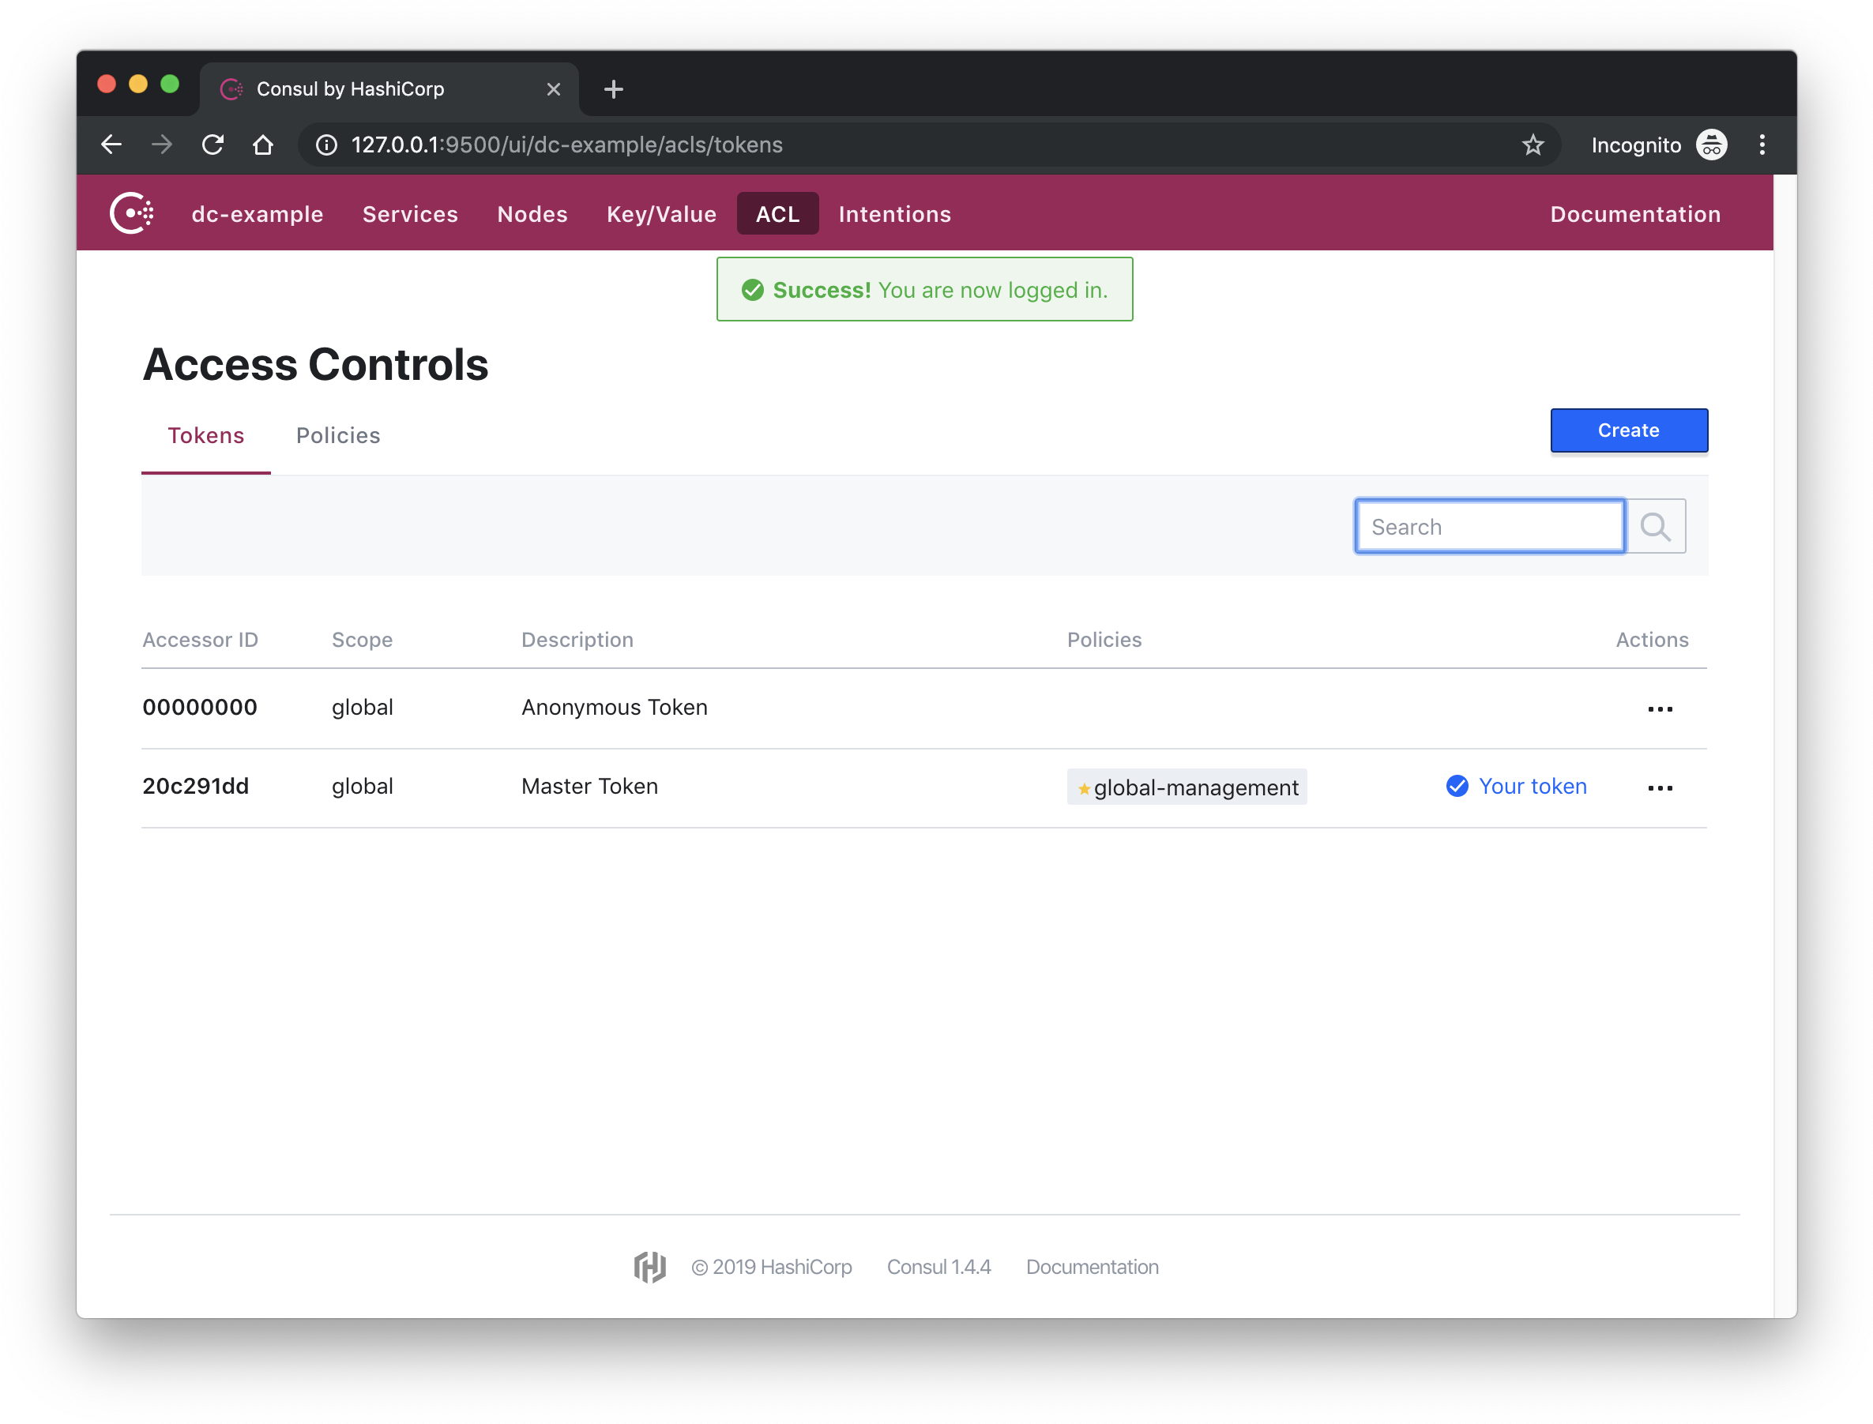The width and height of the screenshot is (1873, 1424).
Task: Click the global-management policy badge
Action: coord(1185,785)
